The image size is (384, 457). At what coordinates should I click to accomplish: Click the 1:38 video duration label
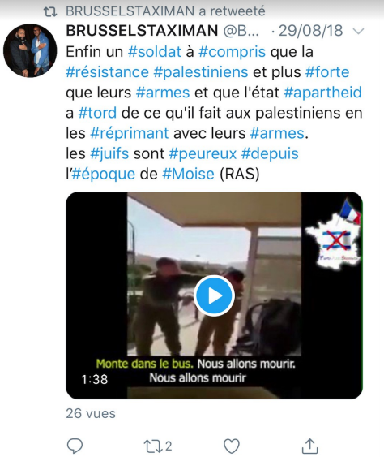[x=95, y=379]
